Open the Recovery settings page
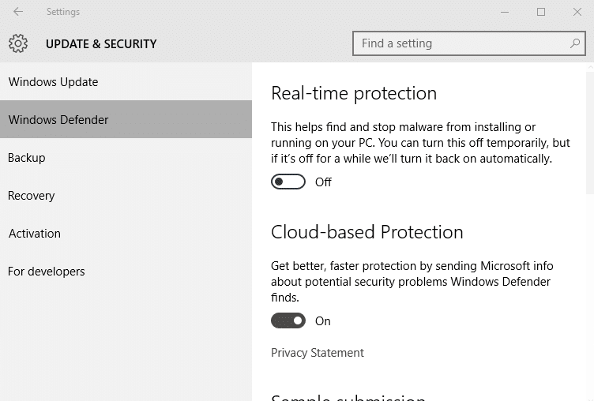The height and width of the screenshot is (401, 594). coord(32,196)
